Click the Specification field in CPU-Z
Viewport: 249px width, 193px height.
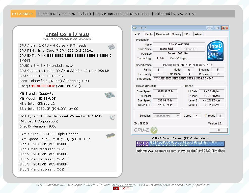click(x=188, y=65)
